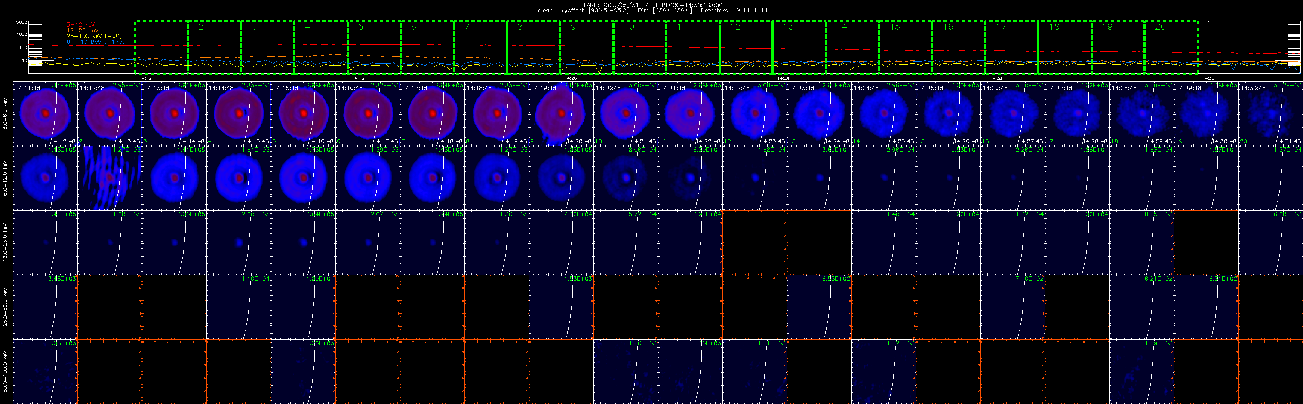Click the '3.0-6.0 keV' row label
Screen dimensions: 1303x404
point(6,114)
